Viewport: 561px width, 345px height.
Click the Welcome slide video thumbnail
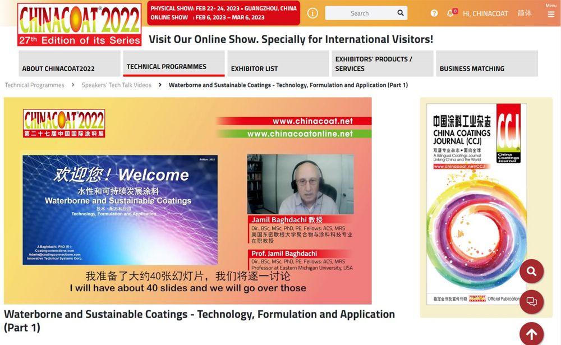point(120,210)
